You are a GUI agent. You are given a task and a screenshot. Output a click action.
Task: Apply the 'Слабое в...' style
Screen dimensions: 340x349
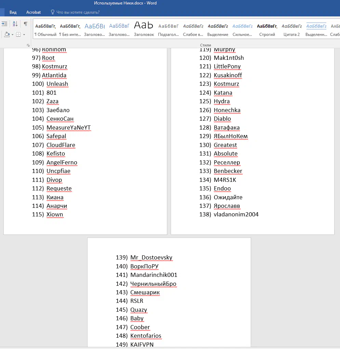(193, 29)
